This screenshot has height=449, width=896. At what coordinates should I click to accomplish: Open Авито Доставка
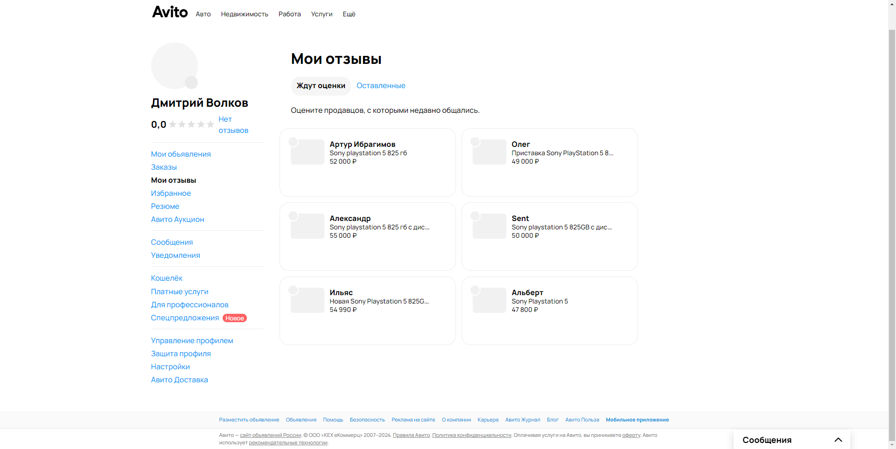point(179,380)
